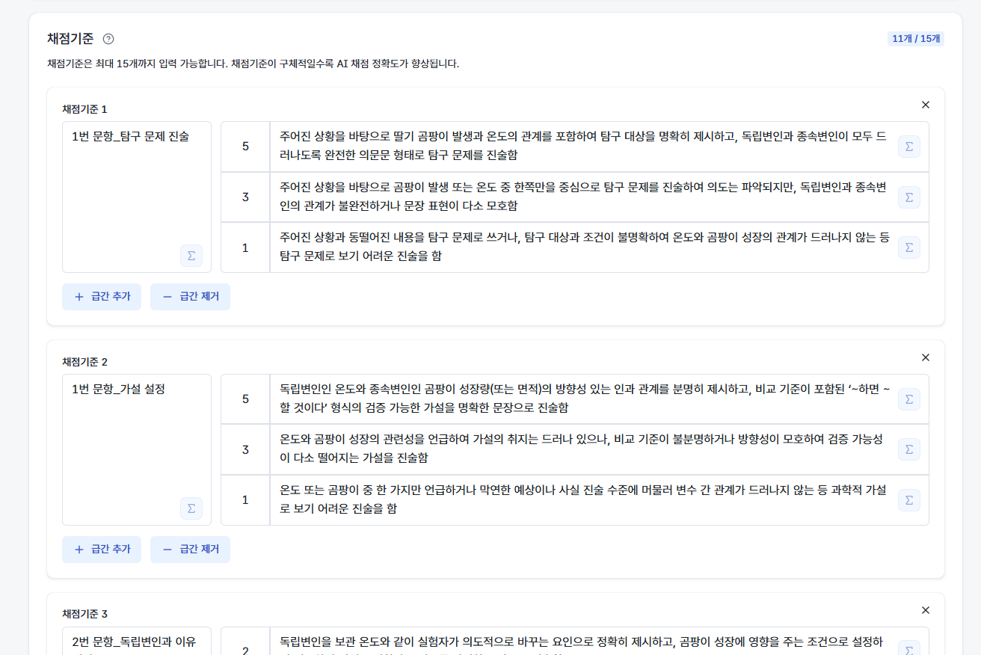981x655 pixels.
Task: Click Σ icon on 채점기준 2 score-1 description
Action: [x=909, y=500]
